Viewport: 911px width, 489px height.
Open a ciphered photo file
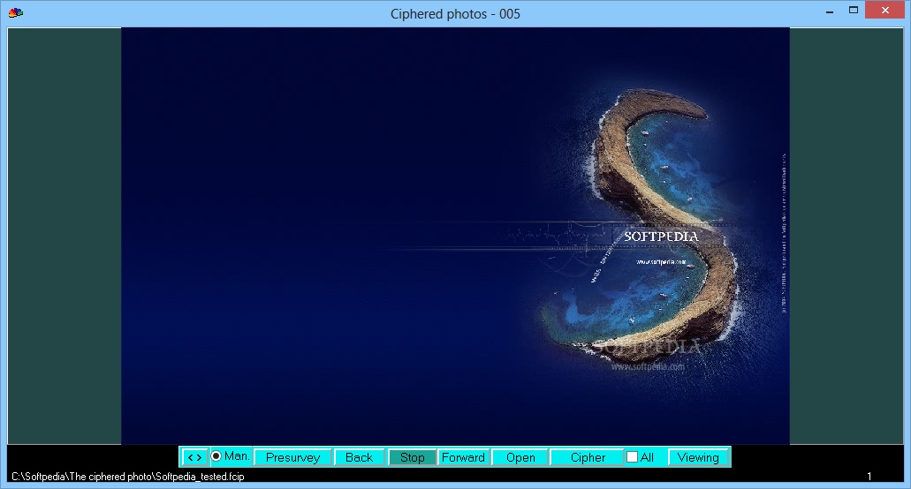click(520, 457)
